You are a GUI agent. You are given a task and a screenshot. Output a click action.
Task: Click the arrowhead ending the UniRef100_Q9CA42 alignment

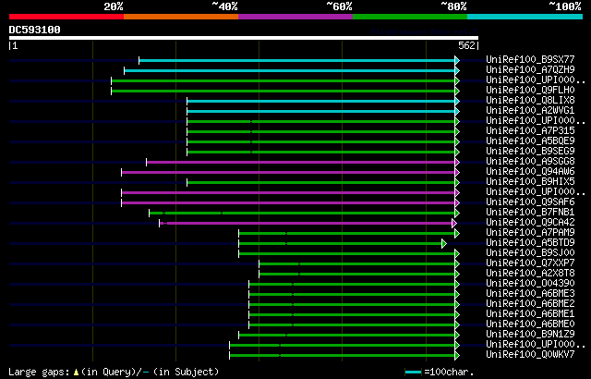pyautogui.click(x=454, y=224)
